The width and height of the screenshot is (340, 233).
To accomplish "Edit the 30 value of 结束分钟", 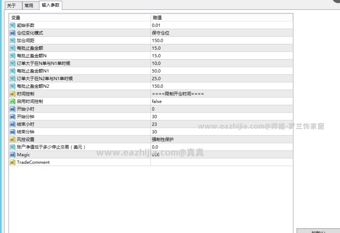I will coord(221,132).
